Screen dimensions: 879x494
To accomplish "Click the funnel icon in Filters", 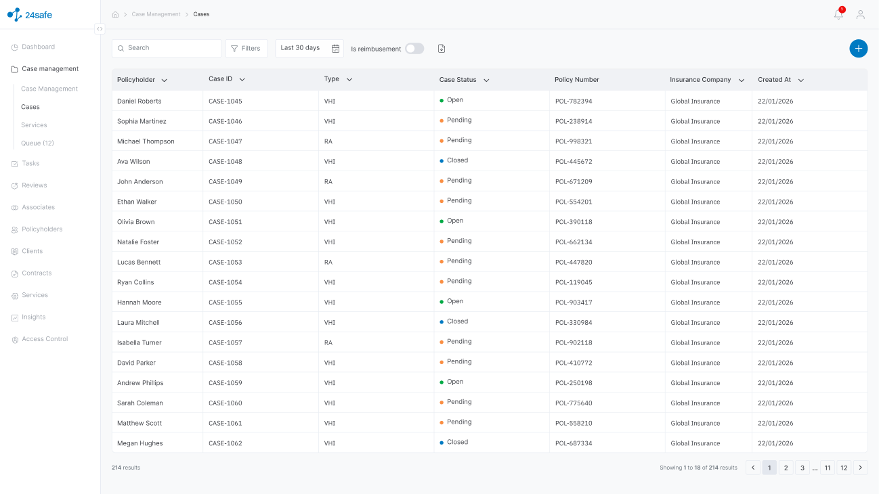I will [234, 49].
